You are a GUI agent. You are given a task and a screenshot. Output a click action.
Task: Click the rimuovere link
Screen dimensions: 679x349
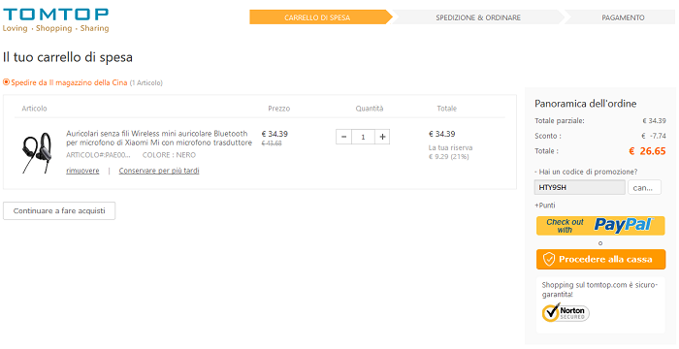82,171
